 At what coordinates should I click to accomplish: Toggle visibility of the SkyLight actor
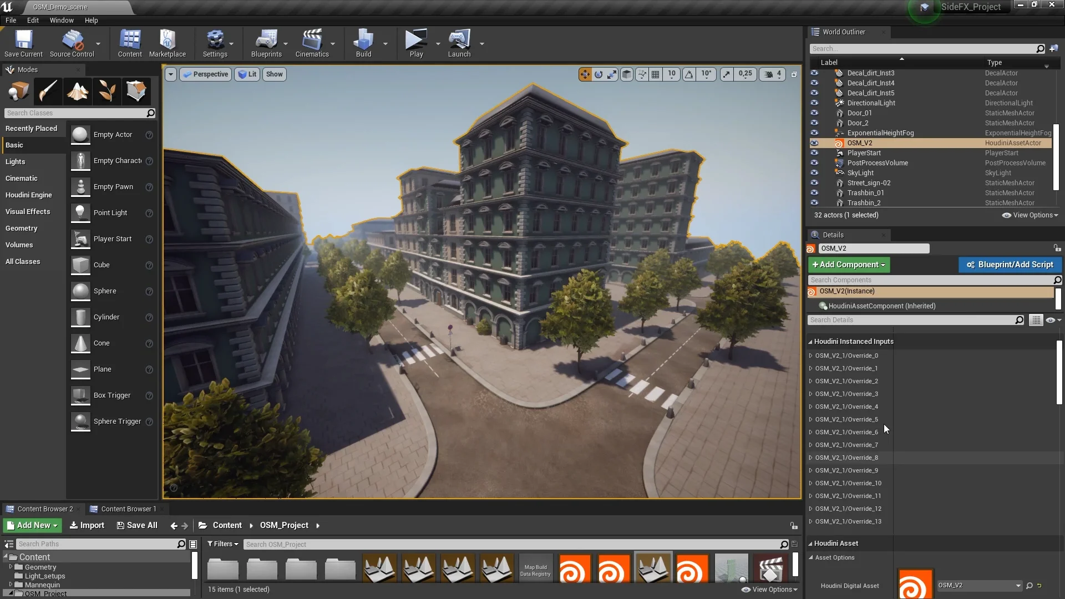click(x=814, y=173)
